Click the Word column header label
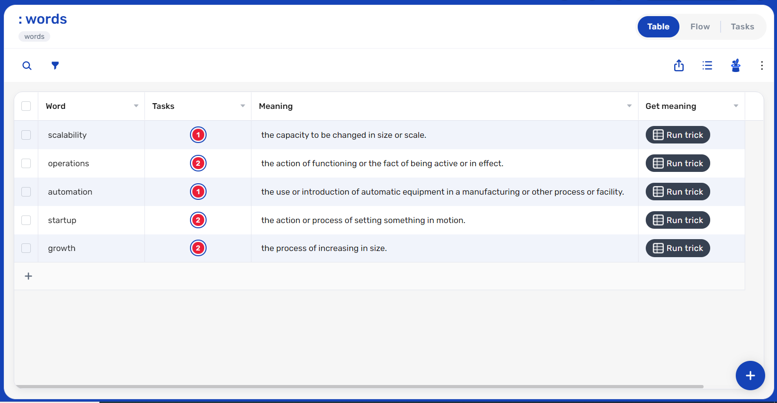The width and height of the screenshot is (777, 403). pos(55,106)
